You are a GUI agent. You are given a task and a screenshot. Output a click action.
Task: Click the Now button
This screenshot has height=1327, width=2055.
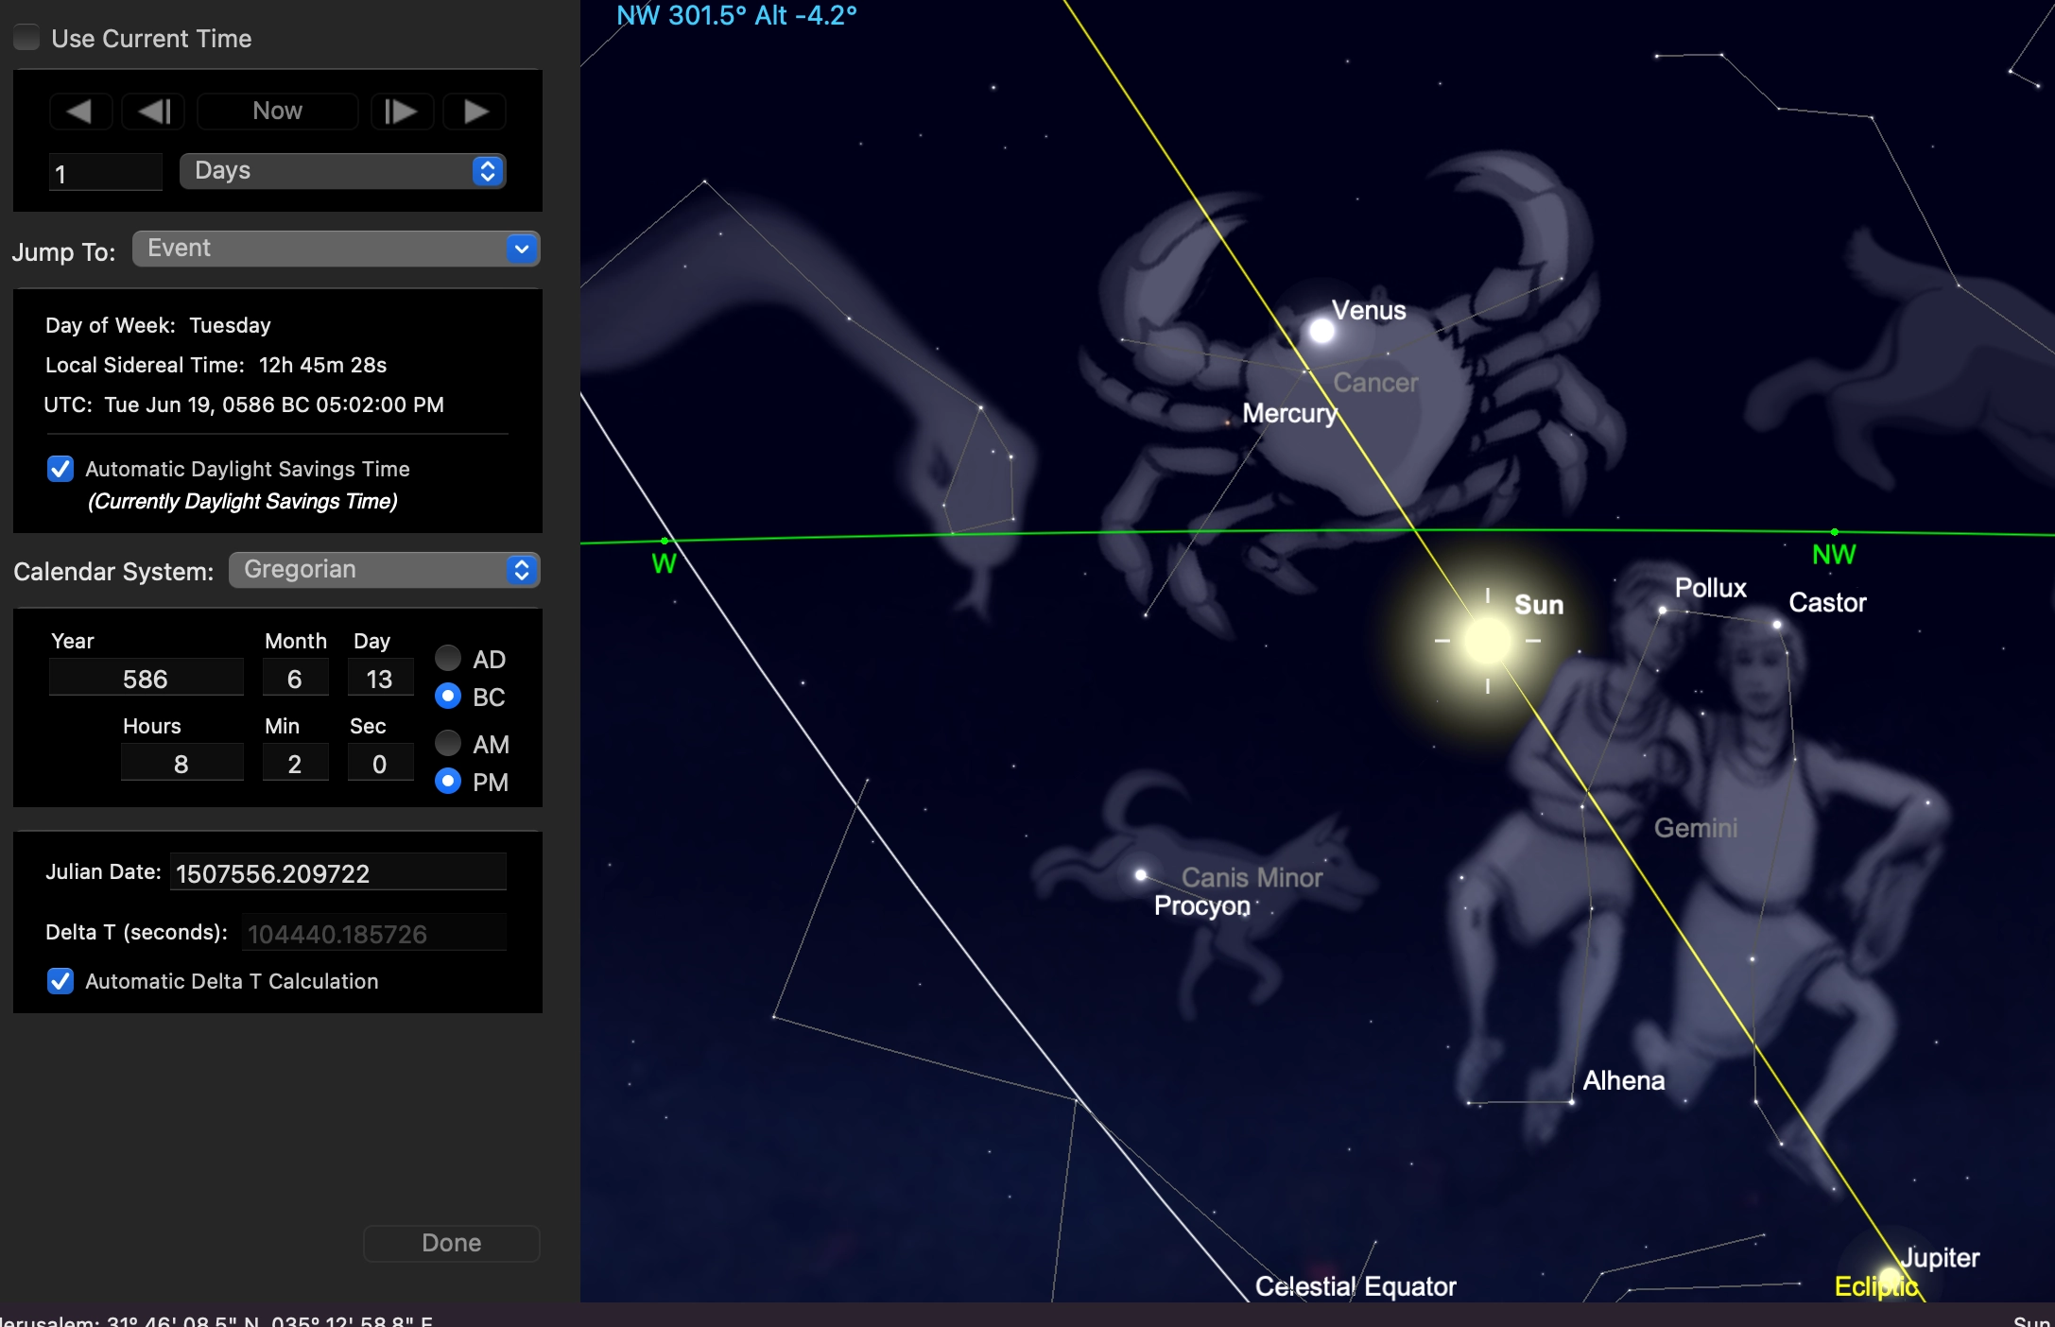tap(277, 112)
